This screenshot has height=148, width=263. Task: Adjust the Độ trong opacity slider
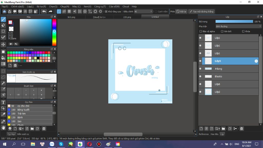point(234,22)
